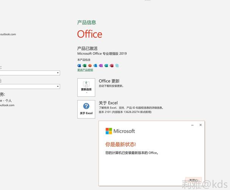This screenshot has height=190, width=230.
Task: Click the 产品已激活 text
Action: click(87, 48)
